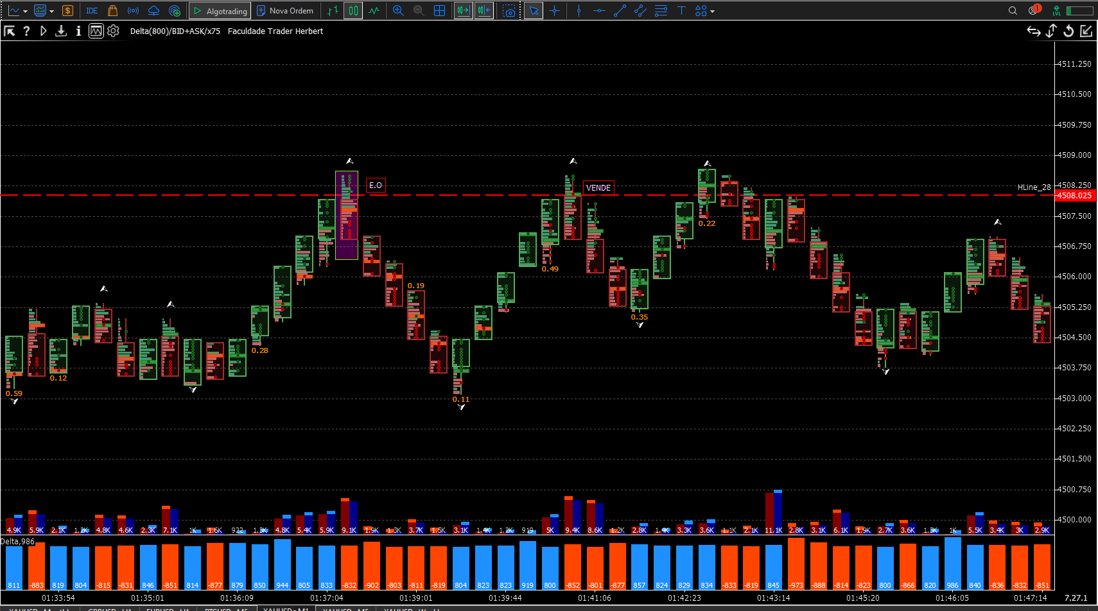This screenshot has width=1098, height=611.
Task: Select the text label tool
Action: [x=681, y=11]
